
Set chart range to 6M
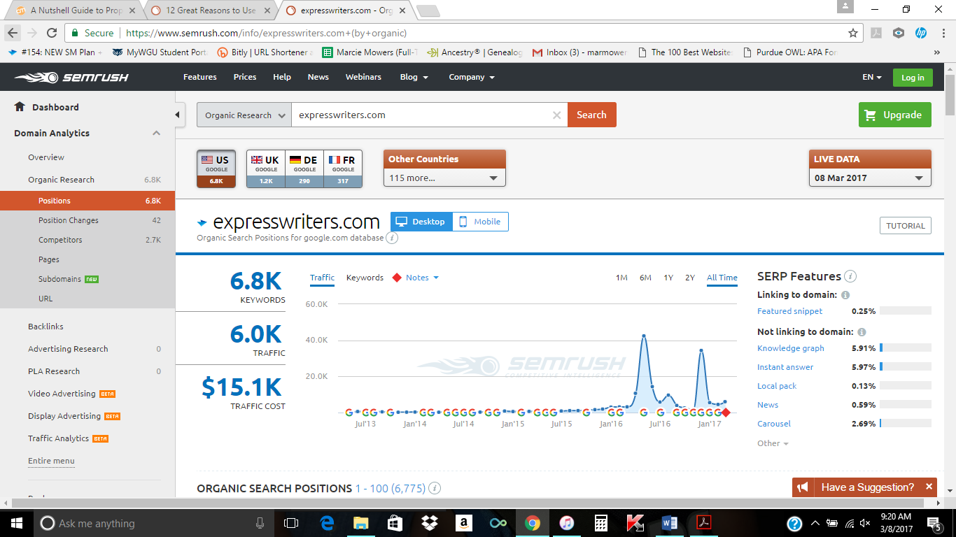(645, 278)
